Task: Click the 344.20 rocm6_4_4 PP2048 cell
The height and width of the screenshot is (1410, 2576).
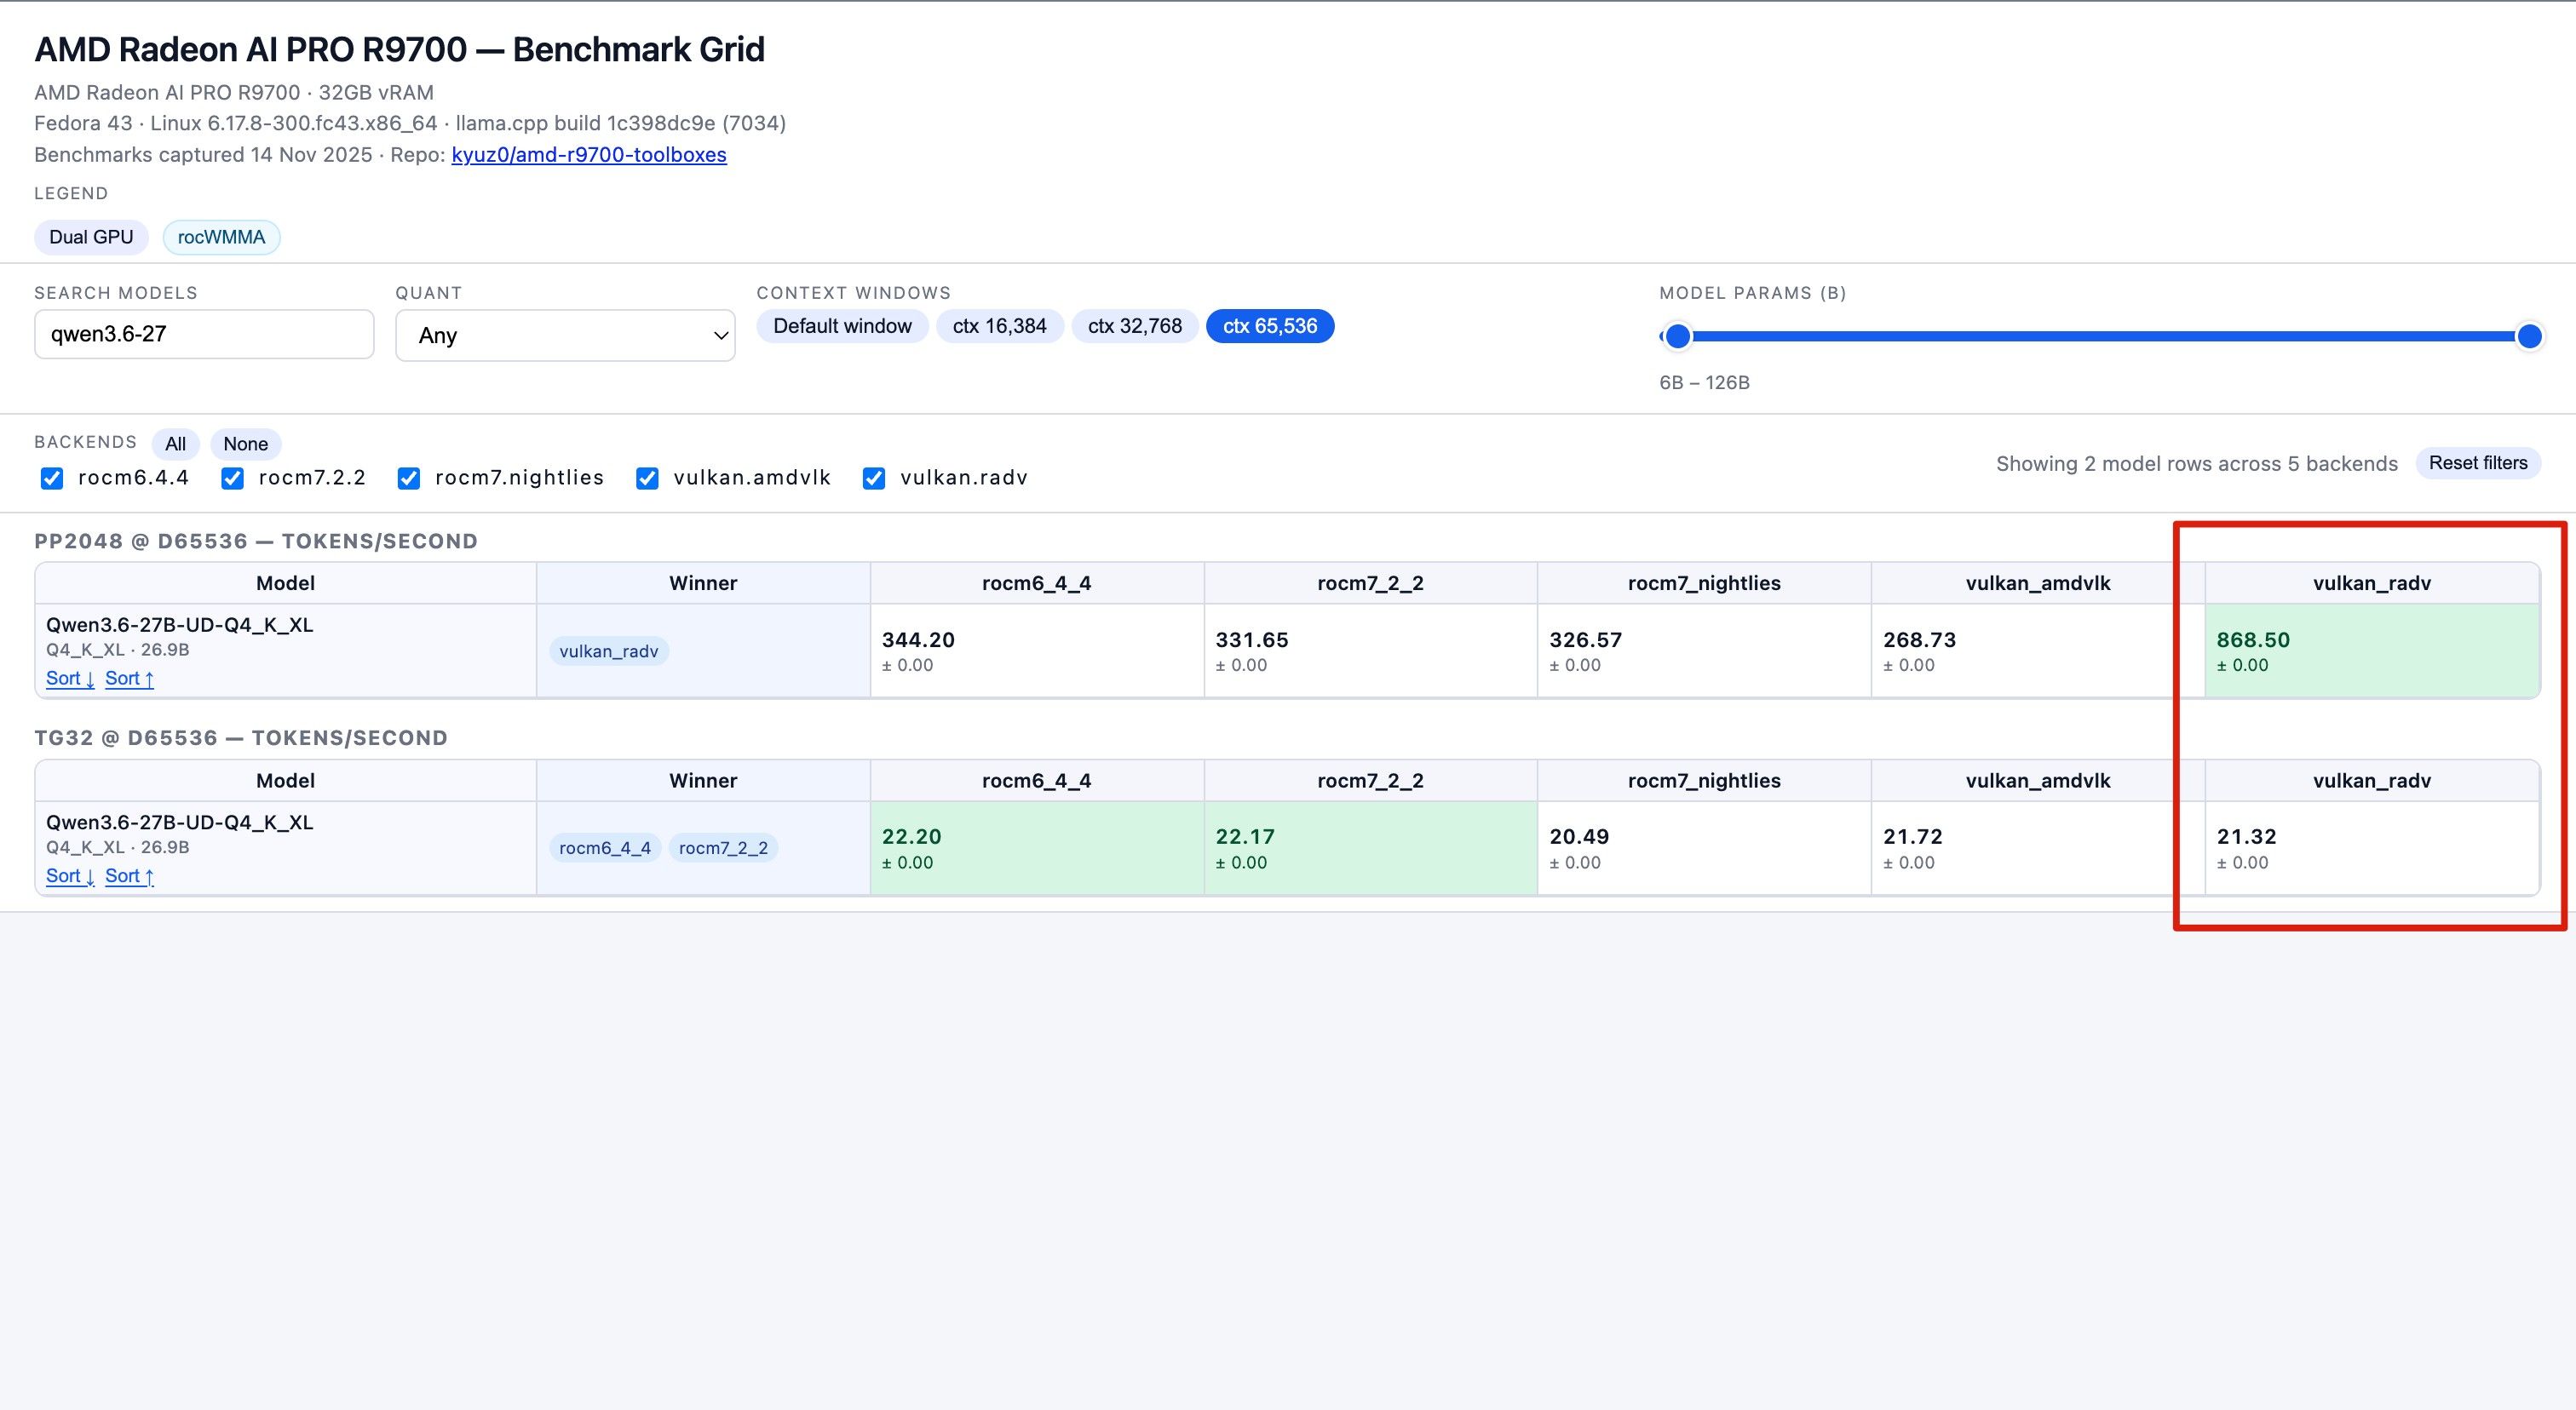Action: tap(1037, 651)
